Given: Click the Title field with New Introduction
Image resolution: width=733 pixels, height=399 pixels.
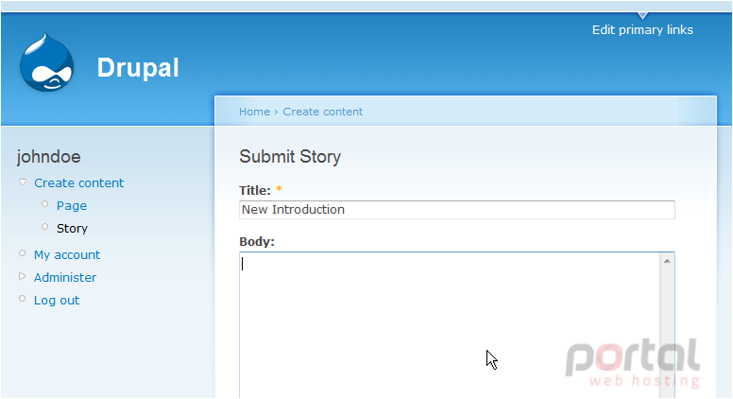Looking at the screenshot, I should click(457, 210).
